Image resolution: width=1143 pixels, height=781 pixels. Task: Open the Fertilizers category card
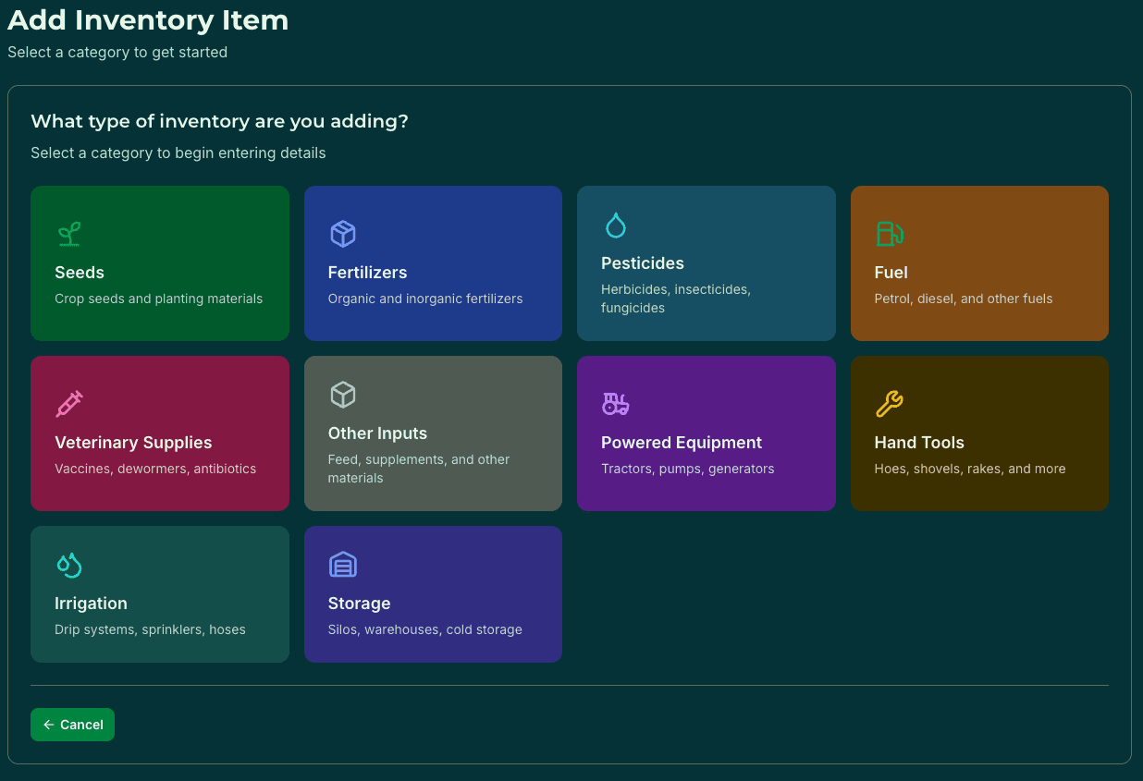[433, 263]
